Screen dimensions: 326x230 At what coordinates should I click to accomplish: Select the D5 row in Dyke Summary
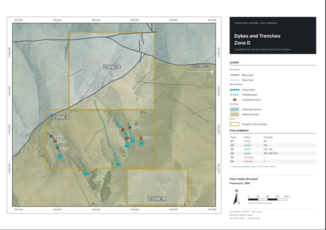(273, 158)
